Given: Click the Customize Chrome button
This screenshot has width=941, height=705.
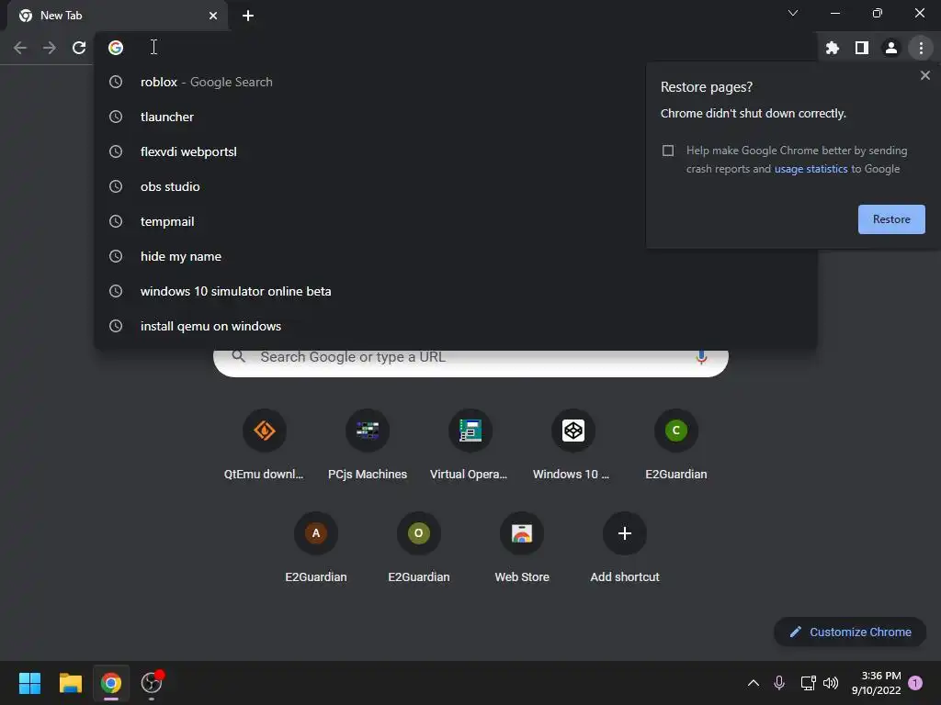Looking at the screenshot, I should pos(850,632).
